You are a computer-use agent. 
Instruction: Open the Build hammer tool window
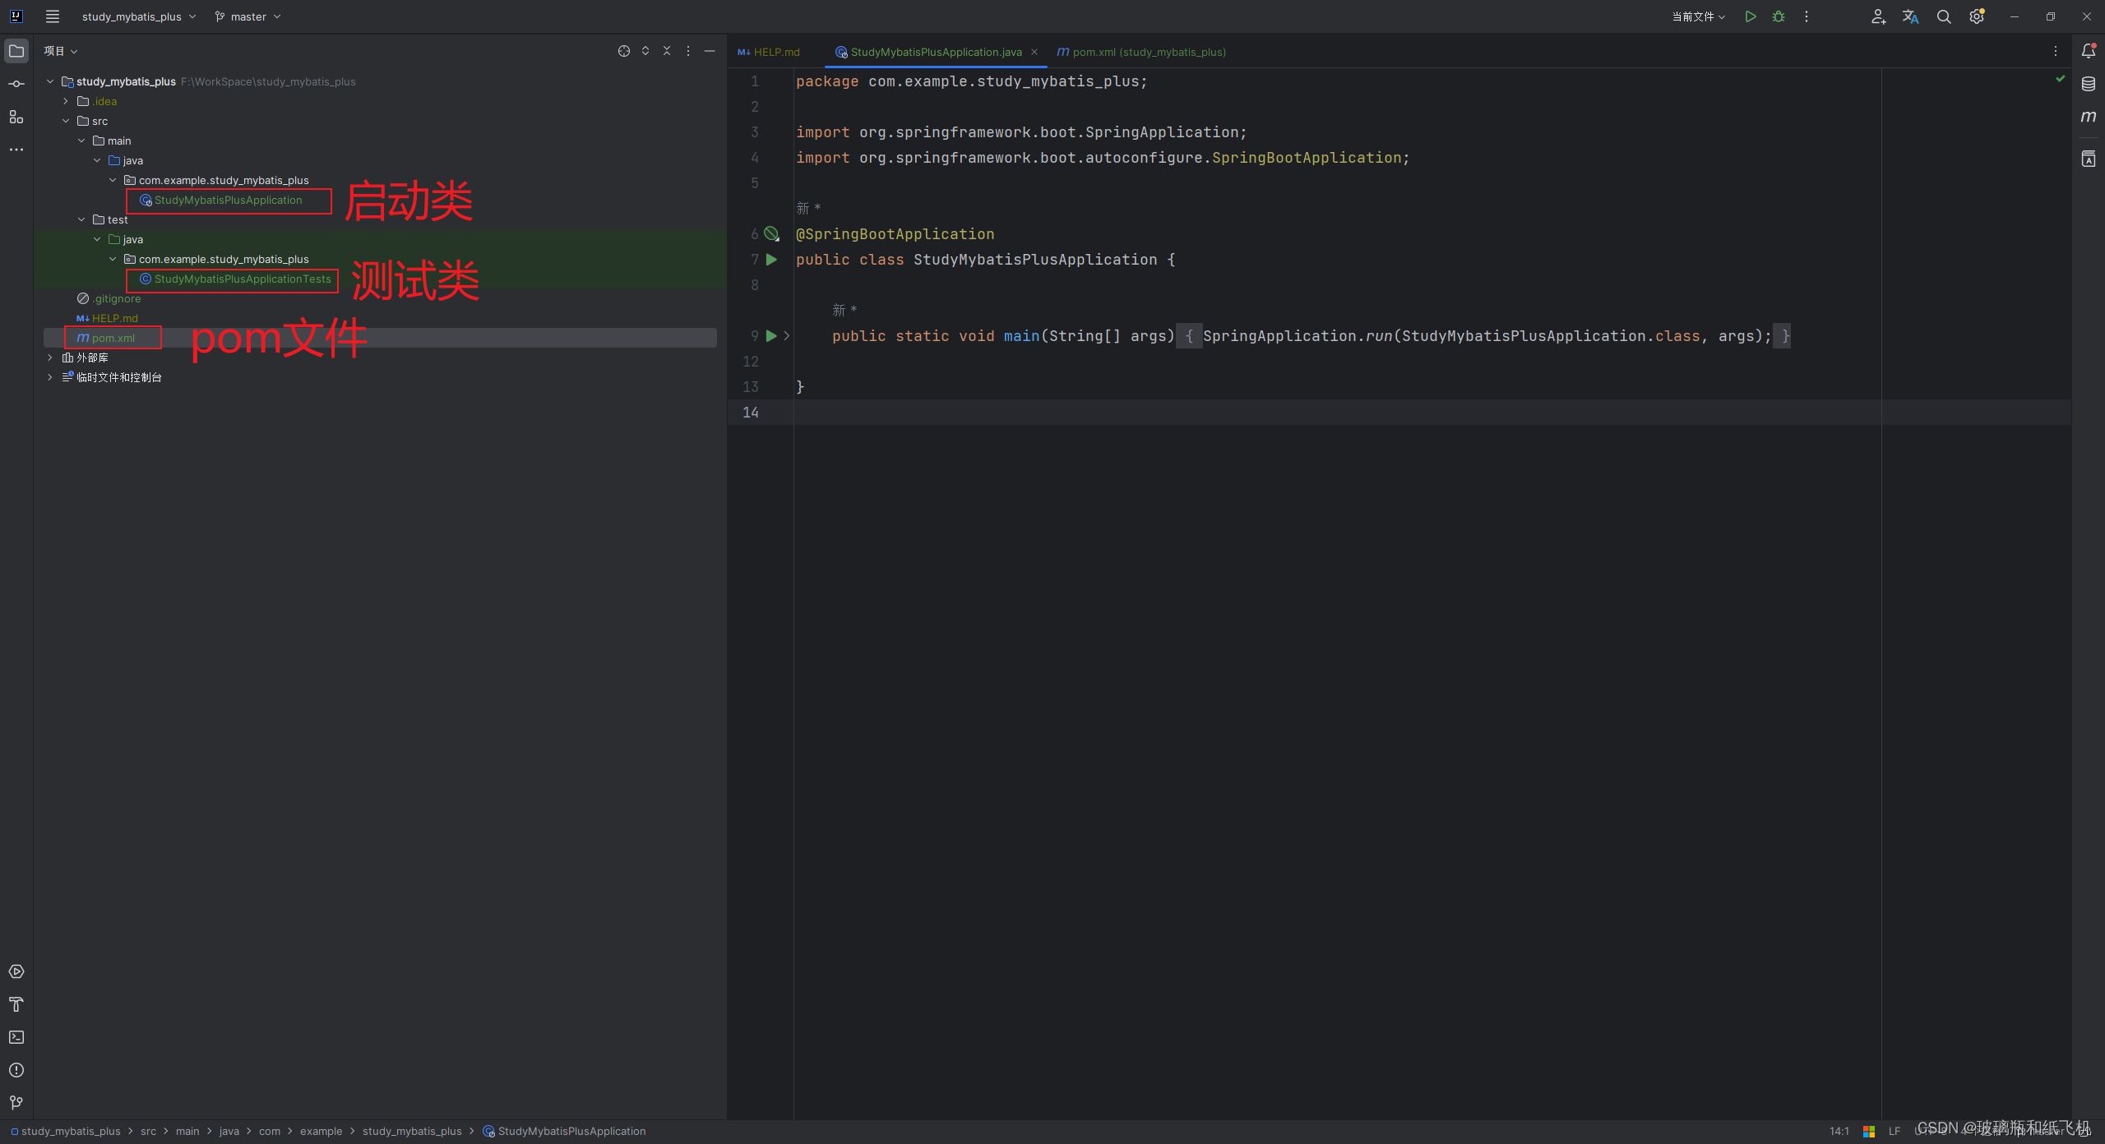[16, 1004]
